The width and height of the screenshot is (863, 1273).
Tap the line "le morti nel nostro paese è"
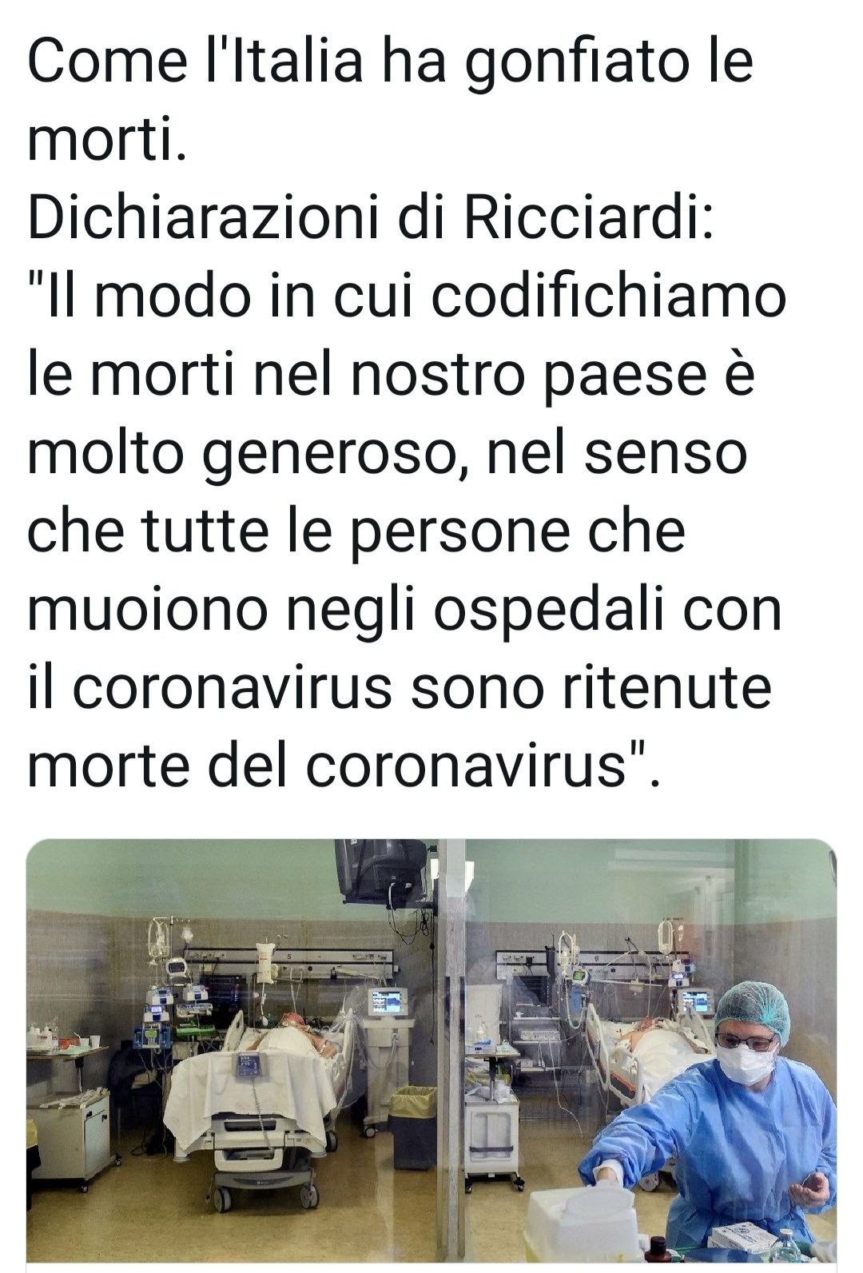392,375
